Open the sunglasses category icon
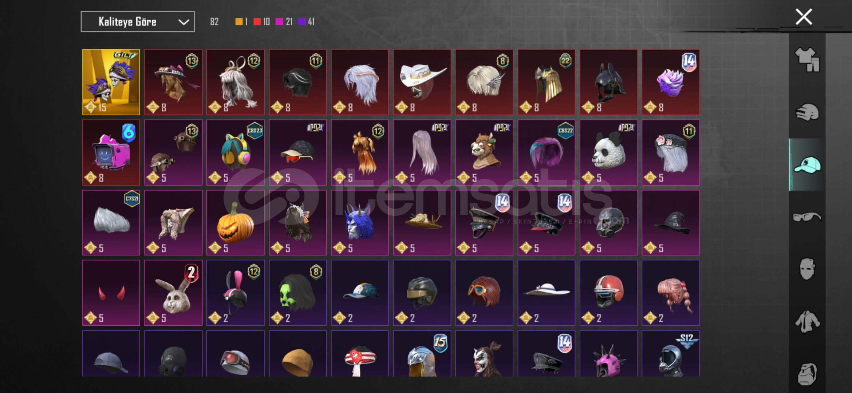The width and height of the screenshot is (852, 393). coord(807,217)
